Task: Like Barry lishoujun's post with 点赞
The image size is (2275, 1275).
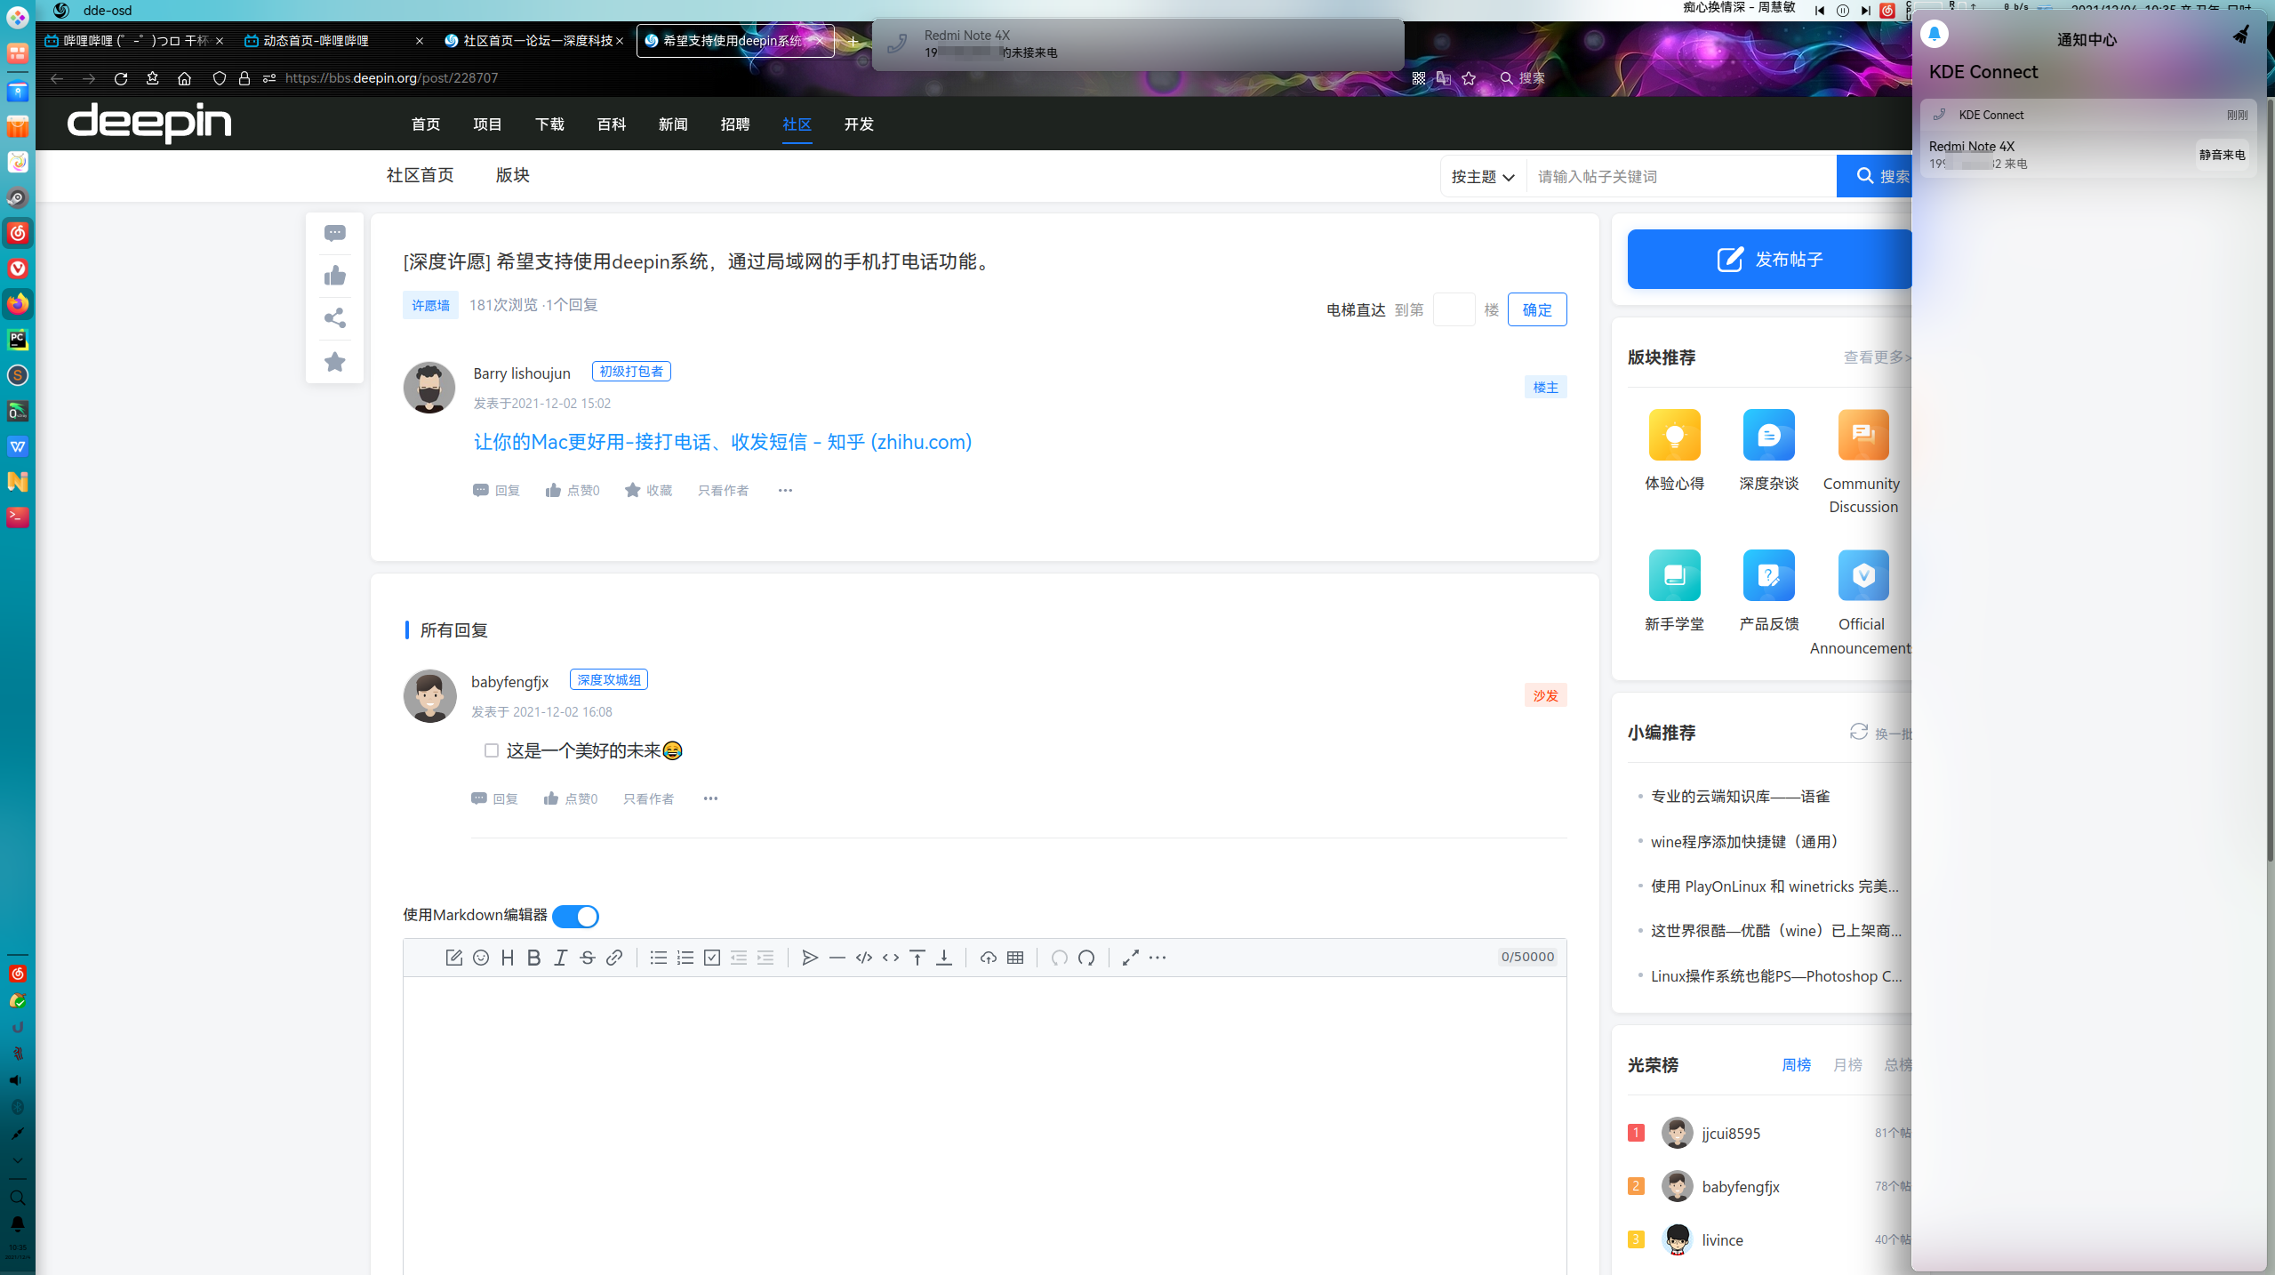Action: pos(572,490)
